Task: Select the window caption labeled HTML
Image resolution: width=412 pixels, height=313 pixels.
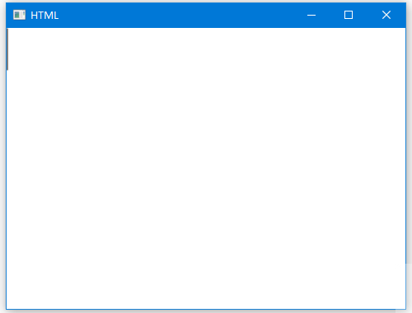Action: pos(44,16)
